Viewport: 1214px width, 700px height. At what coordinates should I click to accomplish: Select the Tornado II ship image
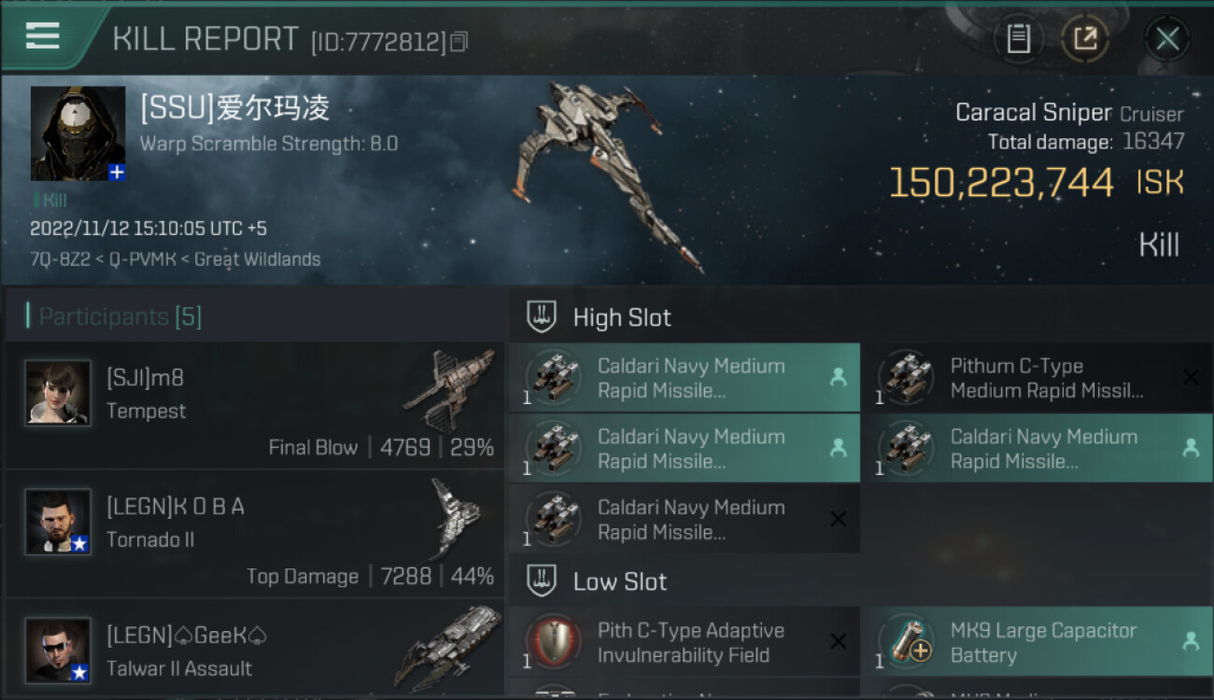[456, 521]
